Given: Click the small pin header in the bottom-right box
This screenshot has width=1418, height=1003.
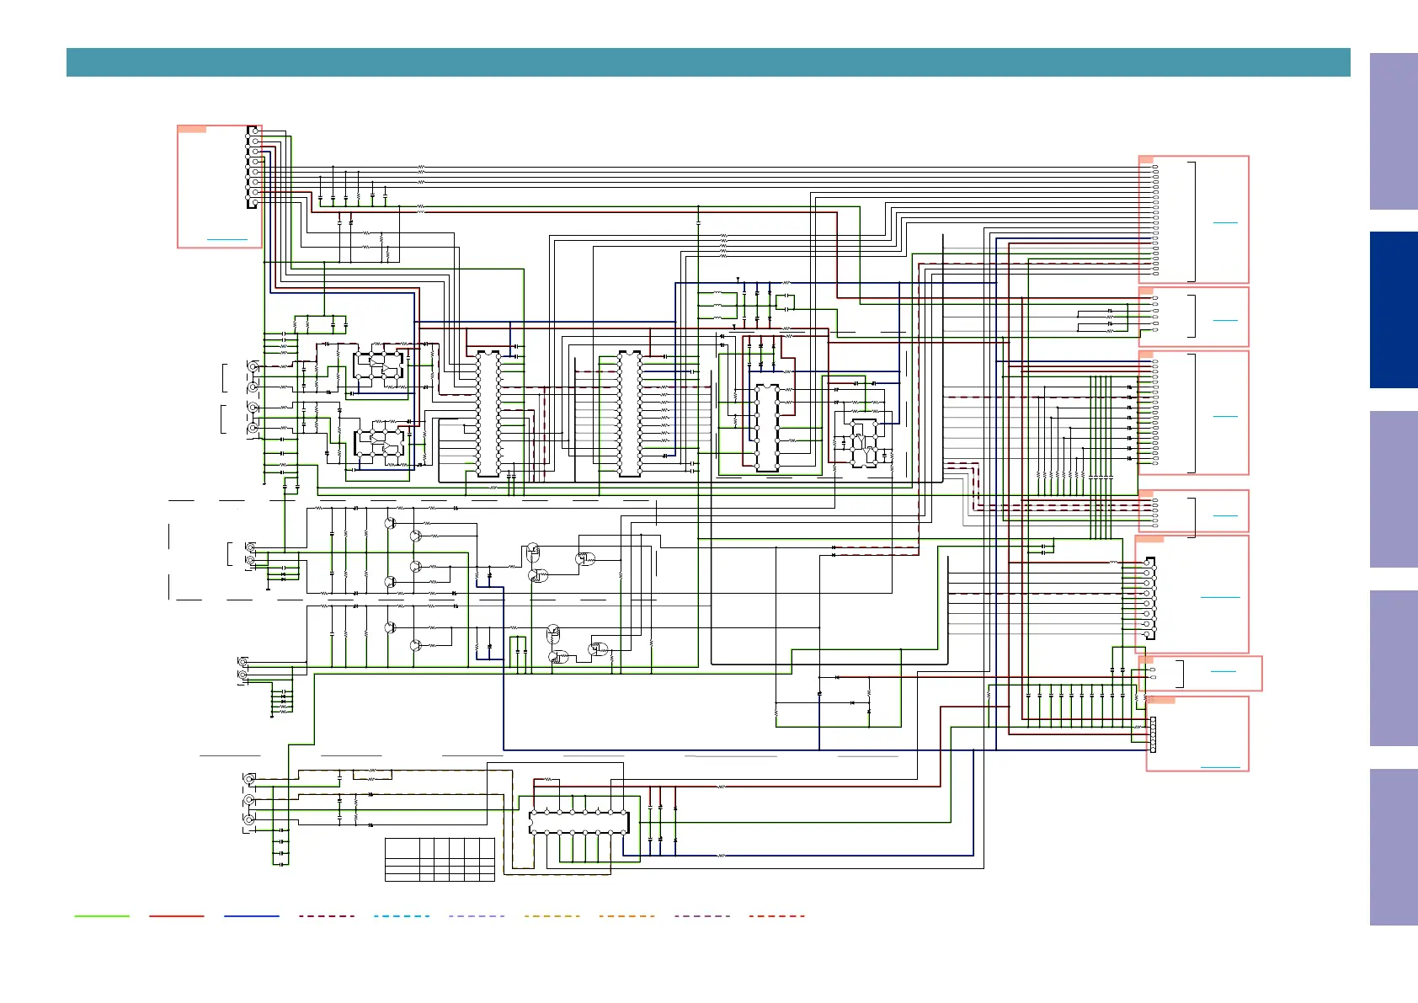Looking at the screenshot, I should tap(1153, 733).
